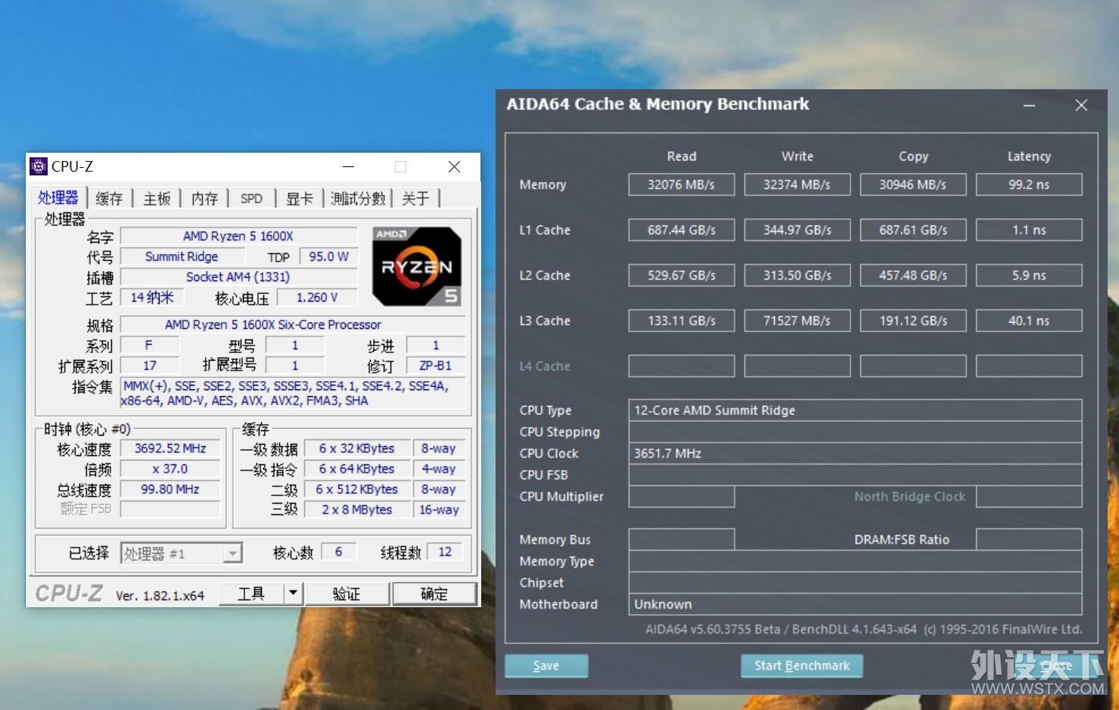This screenshot has height=710, width=1119.
Task: Click the Memory Copy 30946 MB/s value
Action: 912,184
